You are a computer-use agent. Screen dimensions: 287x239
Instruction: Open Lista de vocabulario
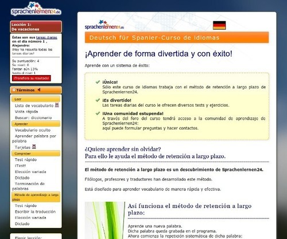(x=34, y=105)
